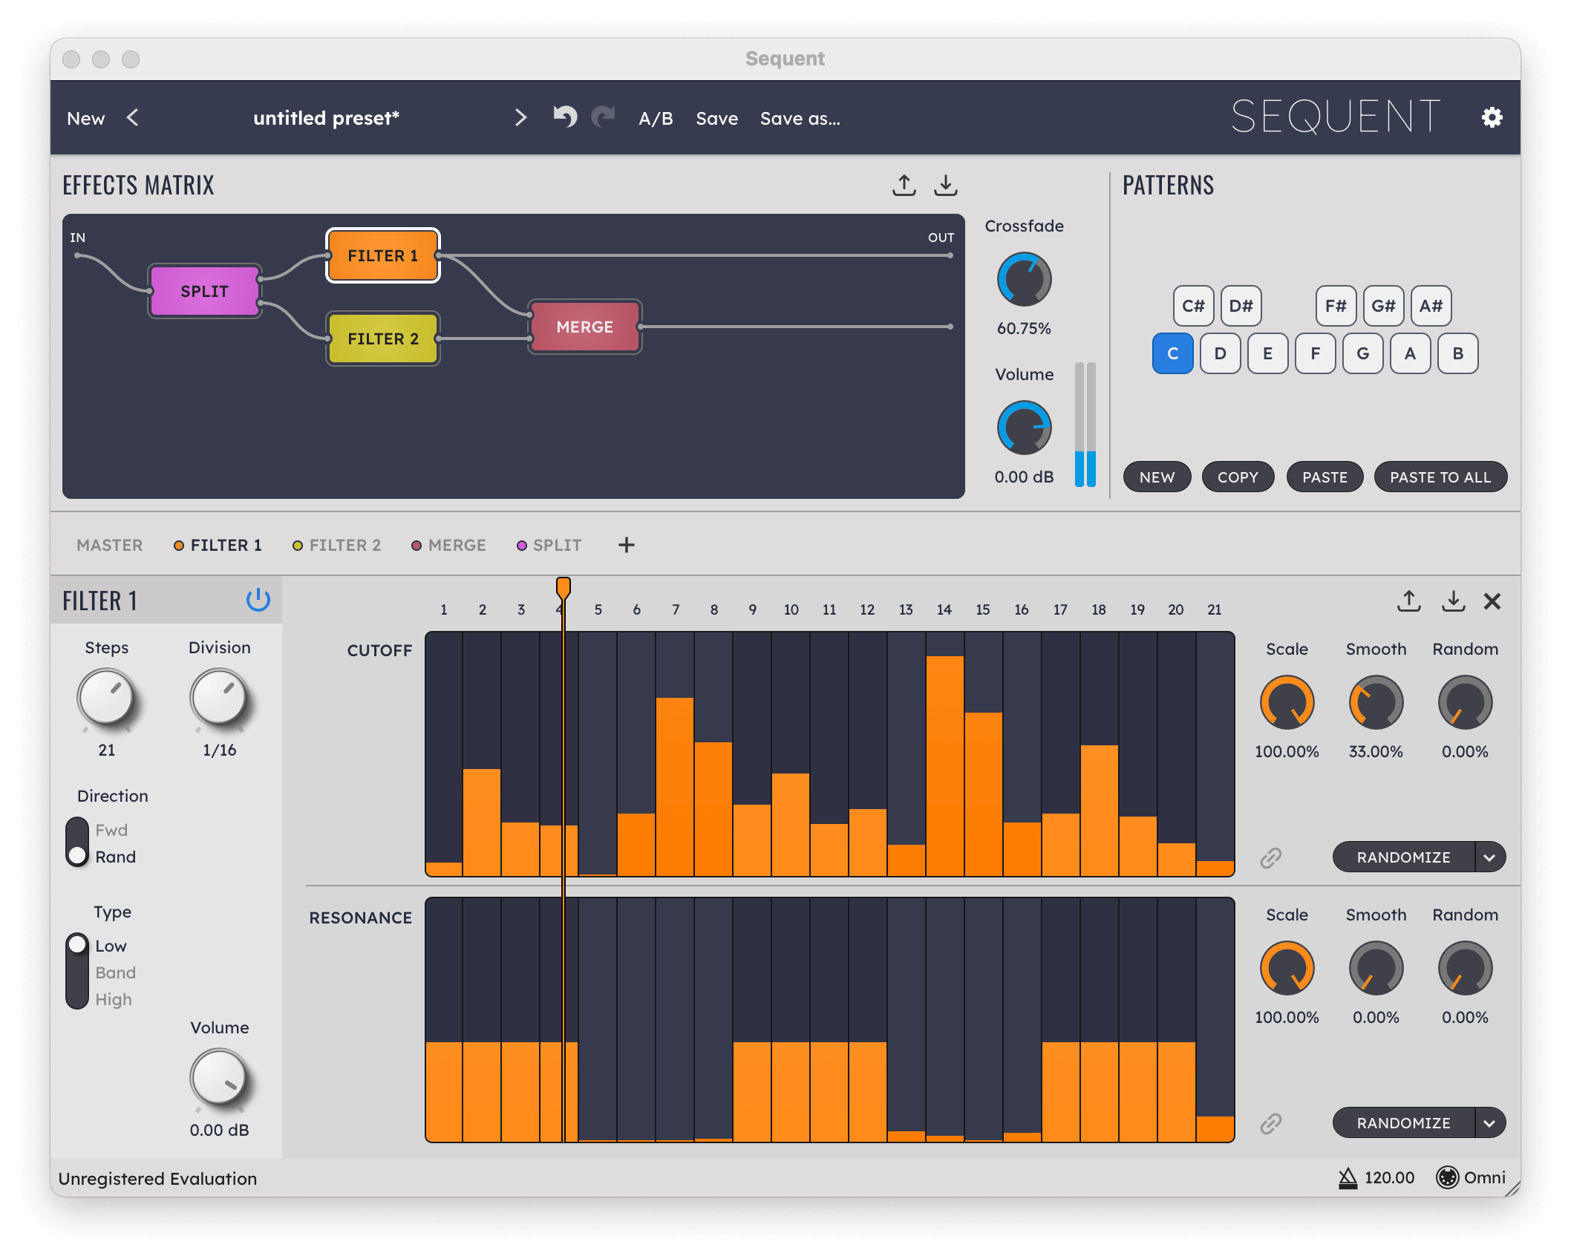
Task: Select pattern D
Action: pyautogui.click(x=1220, y=353)
